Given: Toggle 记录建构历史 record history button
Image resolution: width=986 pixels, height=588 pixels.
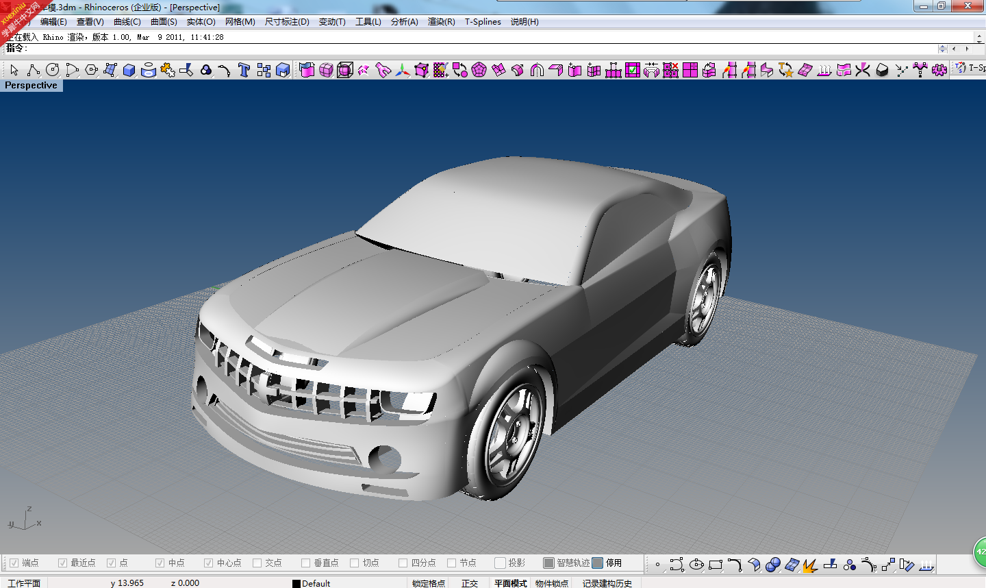Looking at the screenshot, I should point(607,583).
